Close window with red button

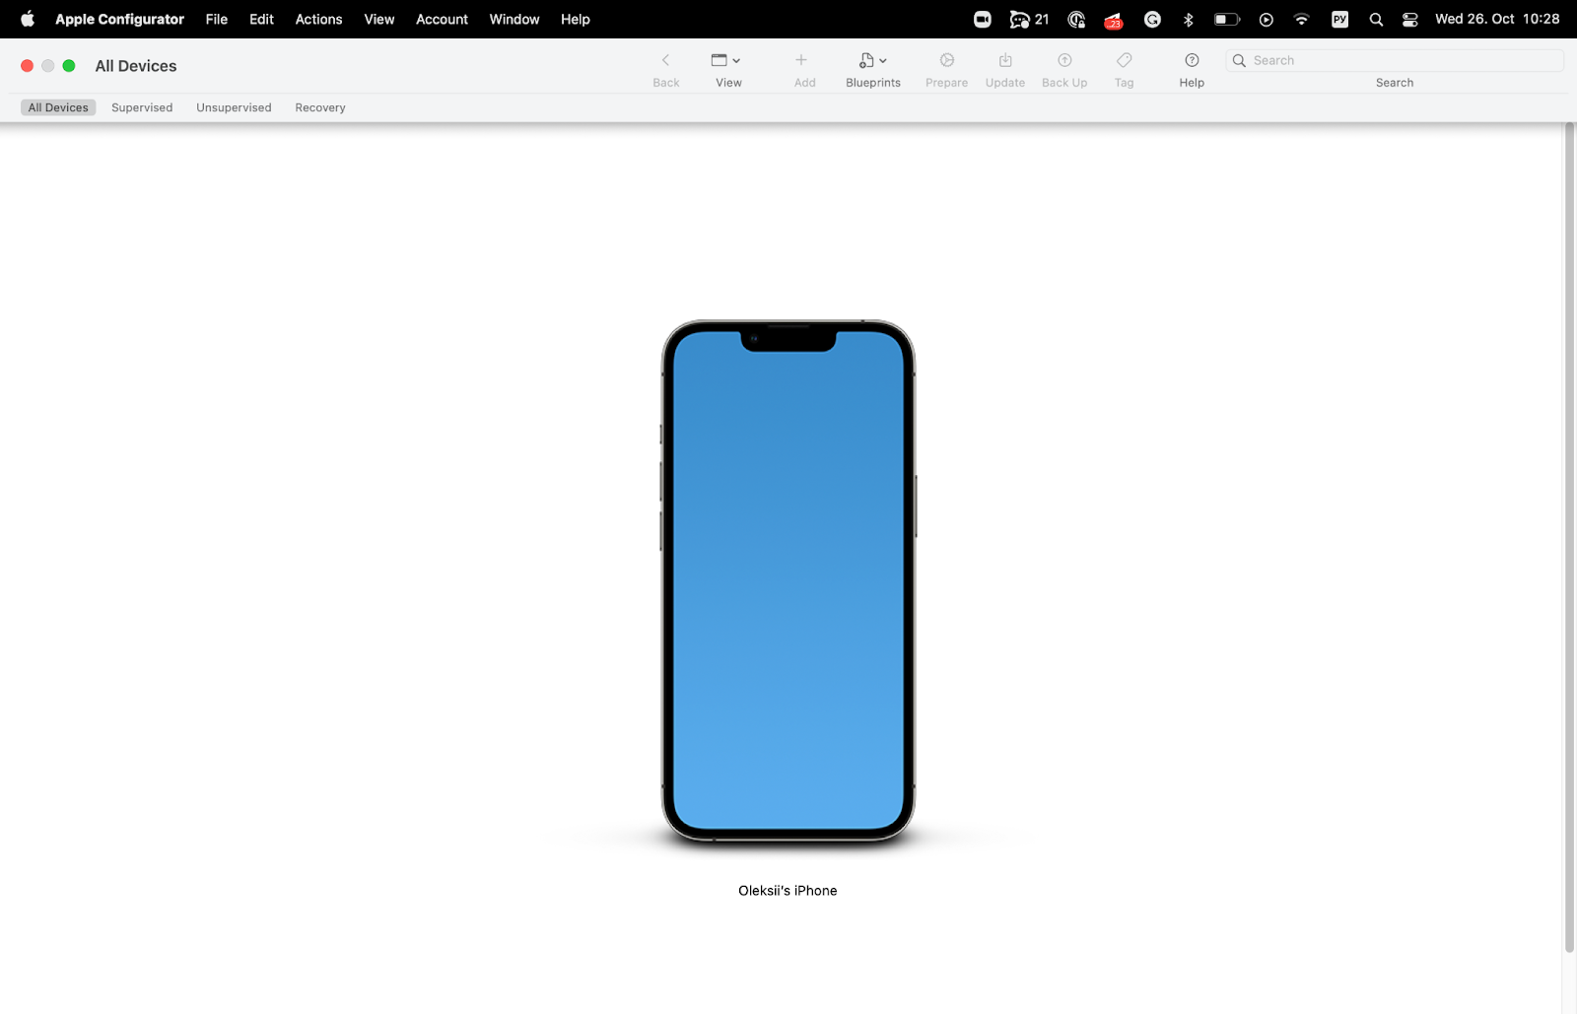click(x=28, y=65)
